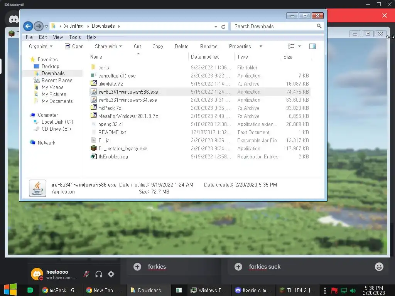Open the File menu
This screenshot has height=296, width=395.
pyautogui.click(x=29, y=37)
